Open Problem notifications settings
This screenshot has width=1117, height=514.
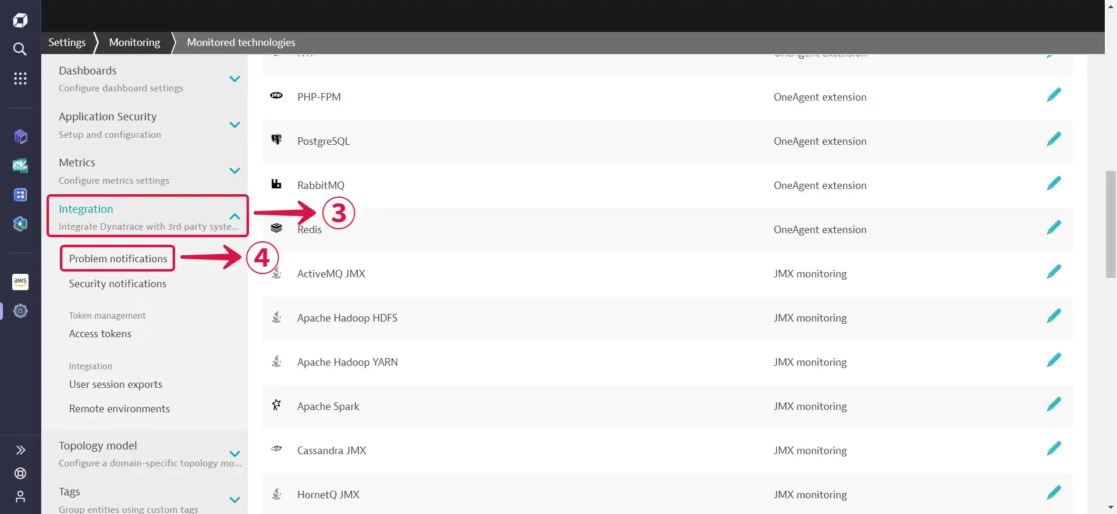click(118, 259)
